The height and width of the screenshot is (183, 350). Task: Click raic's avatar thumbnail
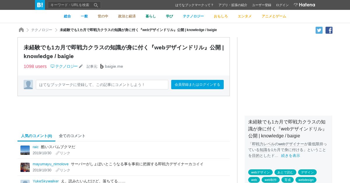[25, 150]
